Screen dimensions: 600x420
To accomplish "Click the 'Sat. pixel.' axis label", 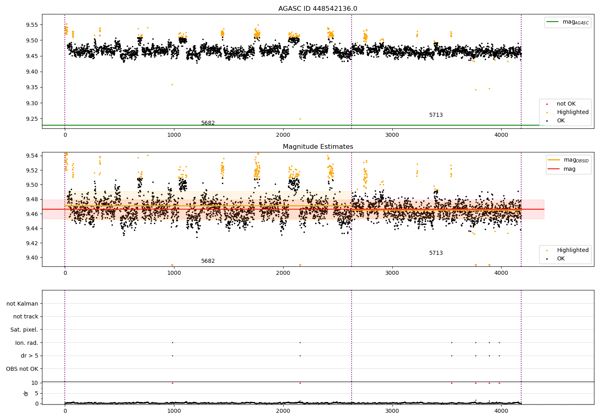I will point(24,330).
